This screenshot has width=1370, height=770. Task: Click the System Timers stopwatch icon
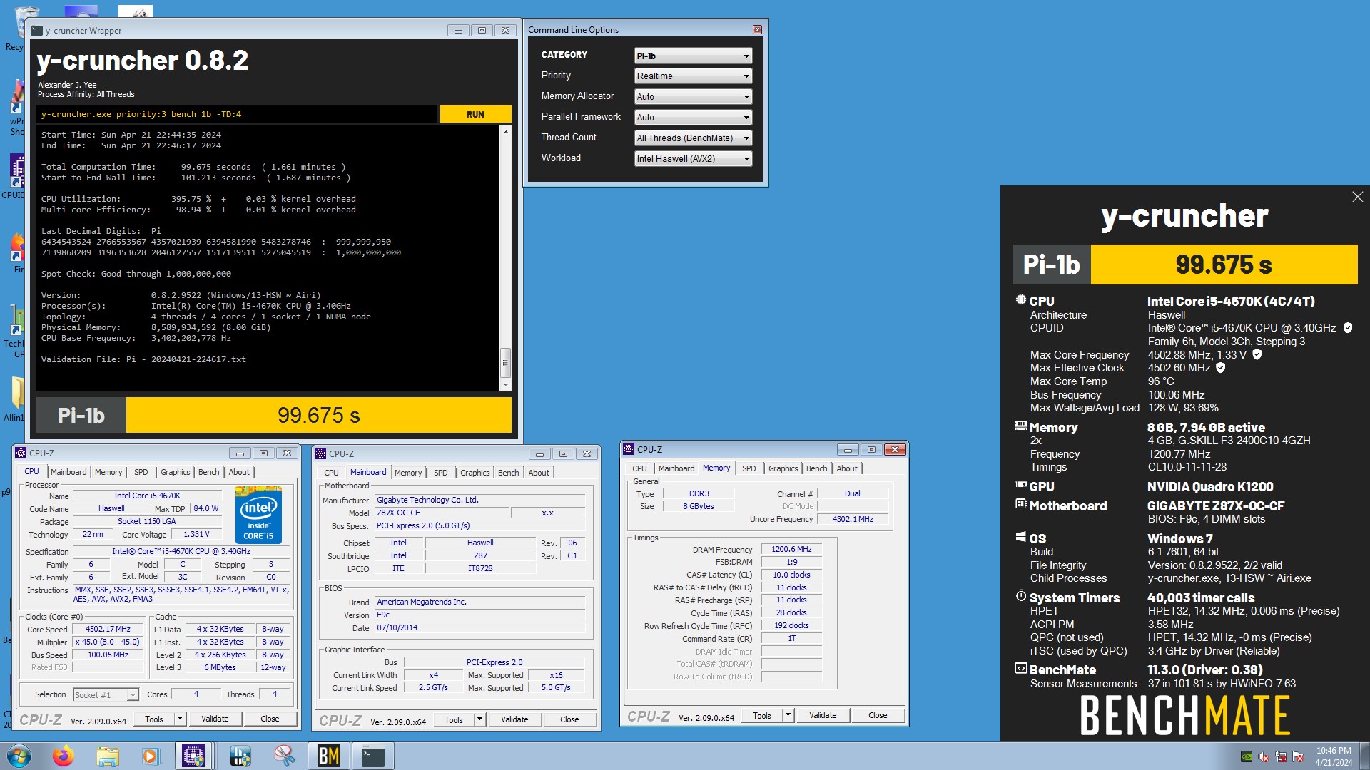click(x=1021, y=596)
